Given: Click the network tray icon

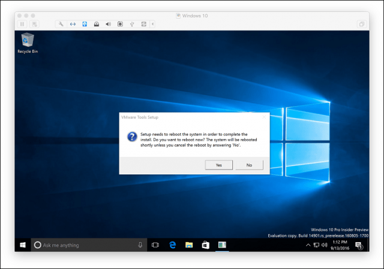Looking at the screenshot, I should (x=316, y=245).
